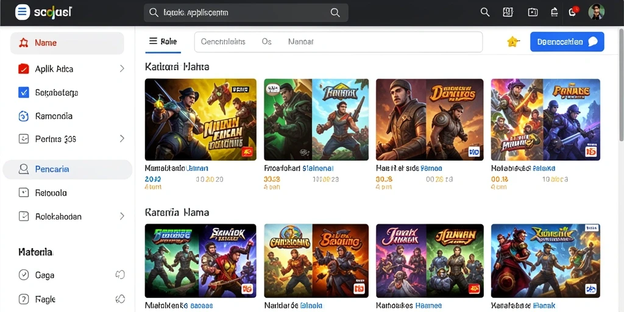
Task: Expand the Rolekabodan chevron
Action: (122, 216)
